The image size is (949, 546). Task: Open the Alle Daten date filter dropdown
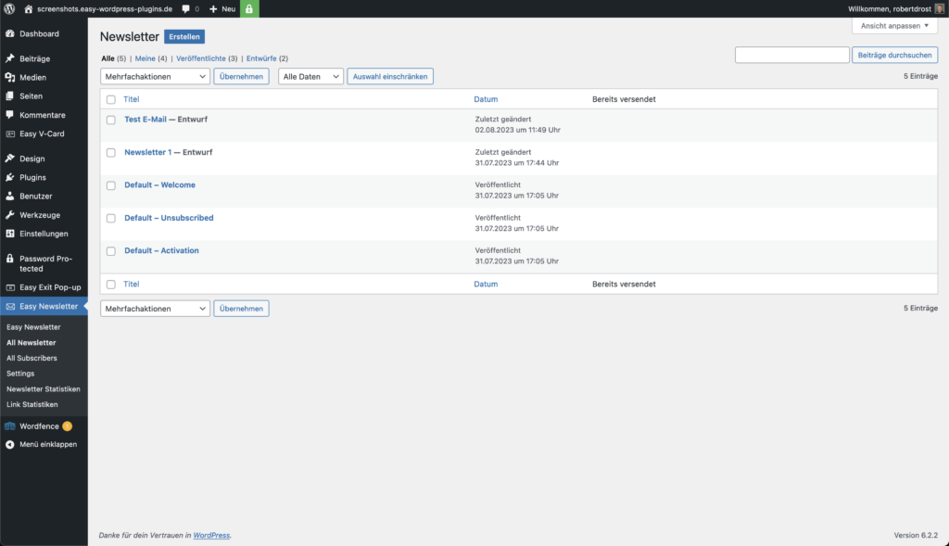pyautogui.click(x=310, y=76)
